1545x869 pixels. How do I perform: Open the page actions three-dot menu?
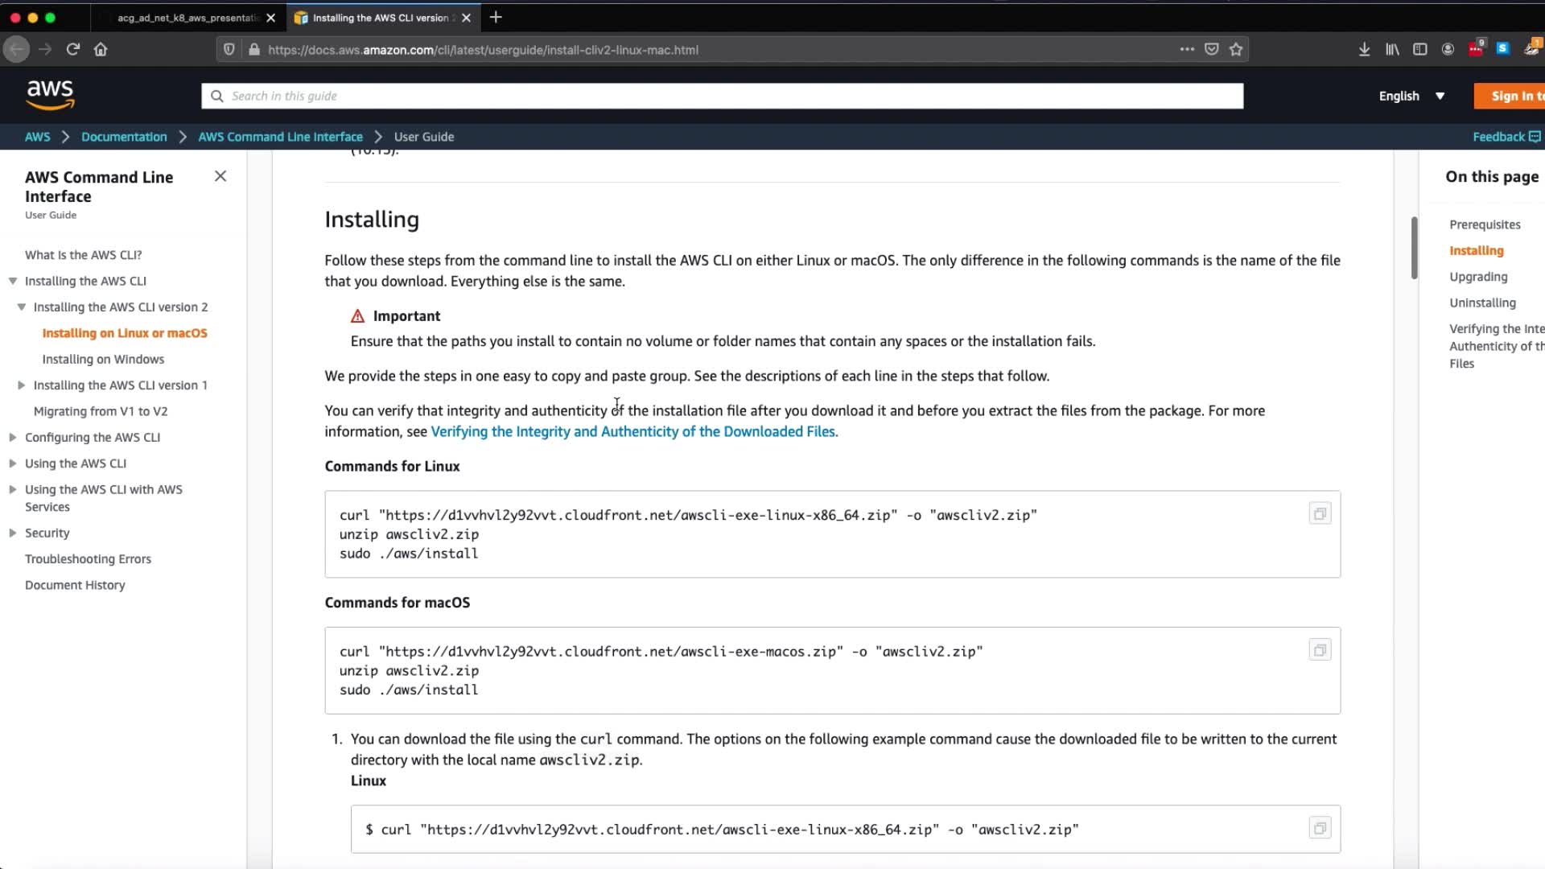click(x=1187, y=49)
